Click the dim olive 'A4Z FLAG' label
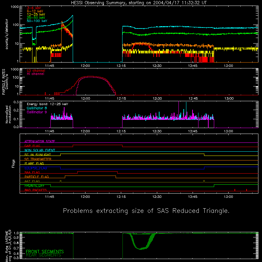Image resolution: width=262 pixels, height=262 pixels. [32, 181]
